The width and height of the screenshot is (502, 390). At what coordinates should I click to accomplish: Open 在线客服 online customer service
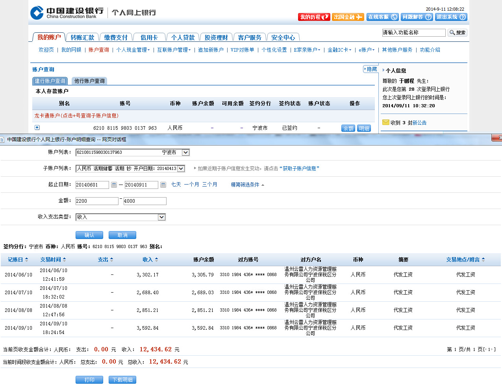coord(382,17)
